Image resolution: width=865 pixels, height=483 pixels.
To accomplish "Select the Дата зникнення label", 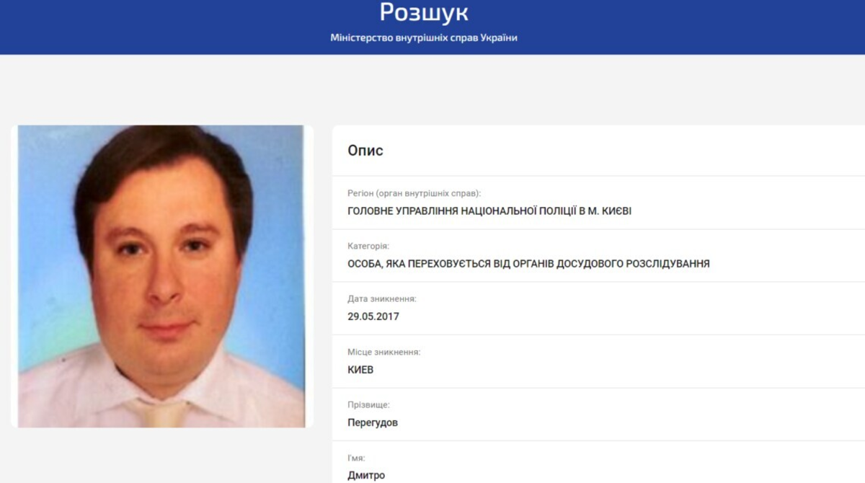I will (x=382, y=298).
